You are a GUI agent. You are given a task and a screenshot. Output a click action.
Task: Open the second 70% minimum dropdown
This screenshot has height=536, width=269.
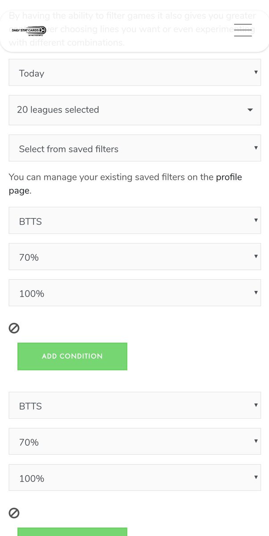point(135,442)
